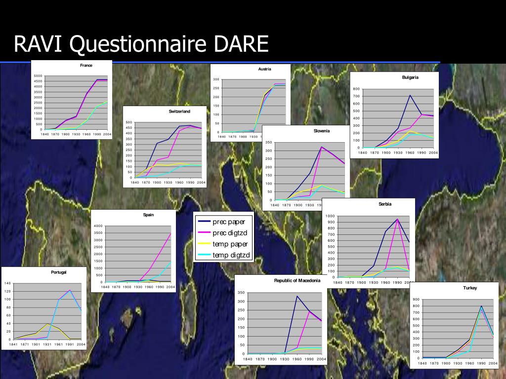Click the 900 label on the Turkey chart
Image resolution: width=506 pixels, height=379 pixels.
[416, 300]
